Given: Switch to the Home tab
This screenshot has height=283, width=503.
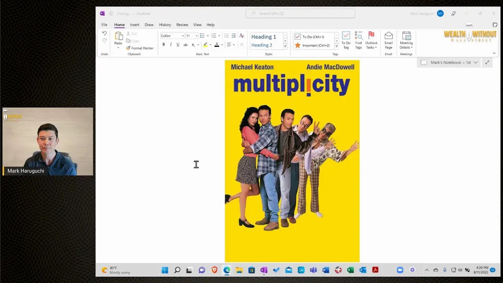Looking at the screenshot, I should coord(119,25).
